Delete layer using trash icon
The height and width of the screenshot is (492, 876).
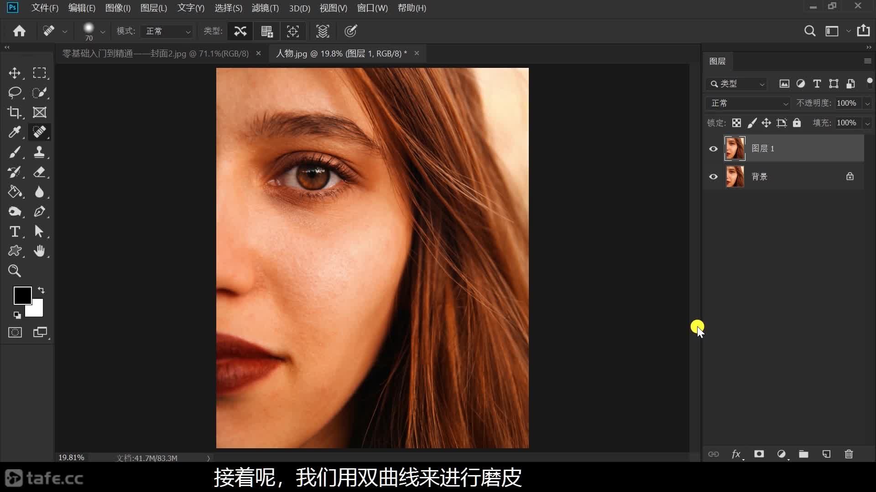pos(849,454)
